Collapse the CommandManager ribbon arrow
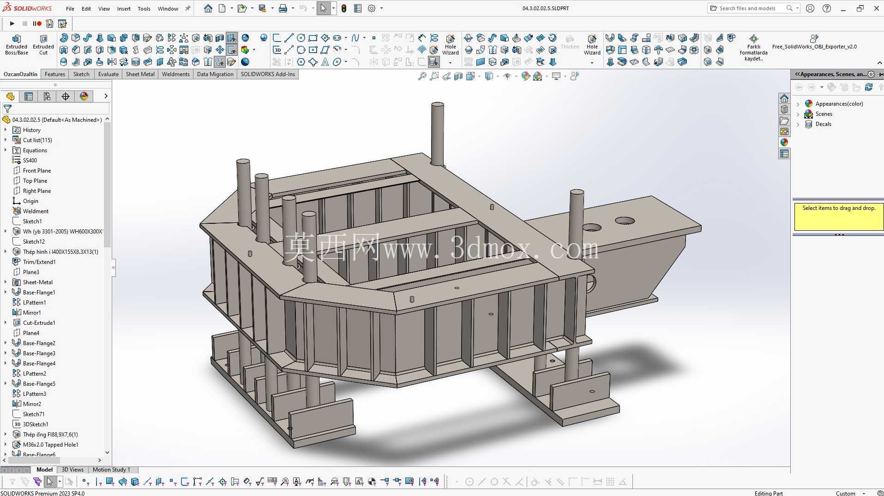Viewport: 884px width, 496px height. [x=879, y=63]
